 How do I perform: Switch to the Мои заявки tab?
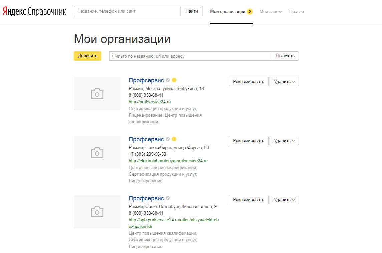click(271, 11)
